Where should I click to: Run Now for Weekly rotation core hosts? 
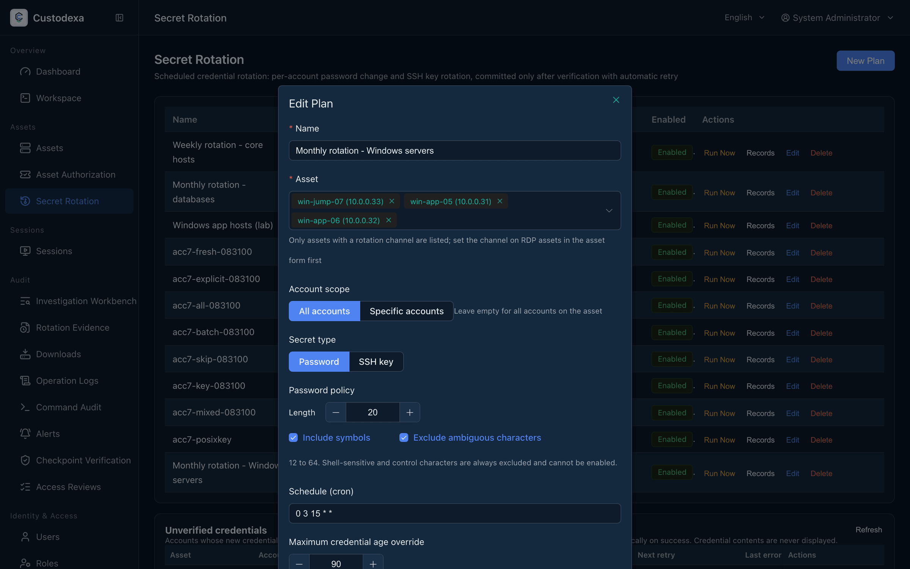point(719,152)
